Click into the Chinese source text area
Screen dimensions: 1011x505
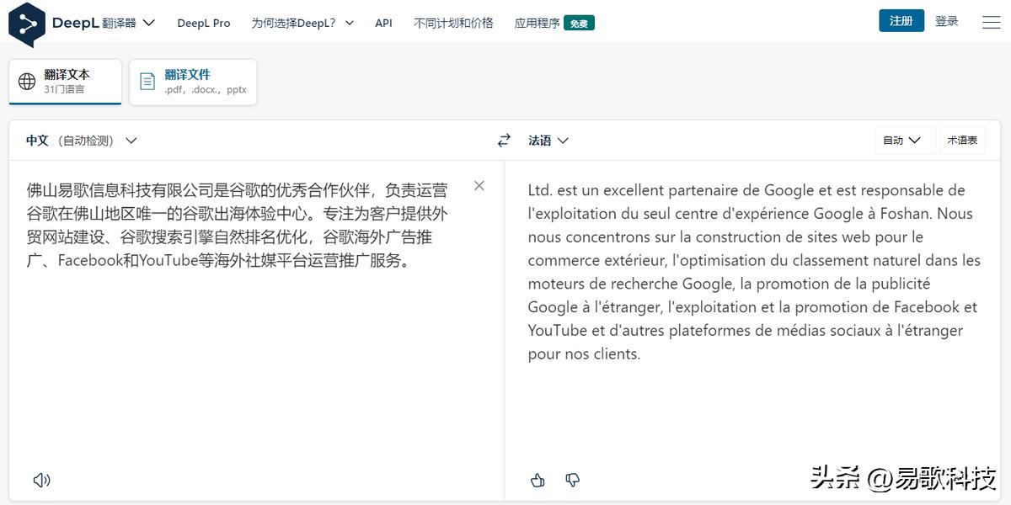pyautogui.click(x=238, y=225)
